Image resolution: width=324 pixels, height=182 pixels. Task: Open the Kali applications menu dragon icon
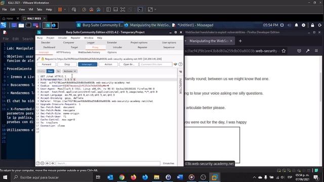[x=4, y=25]
